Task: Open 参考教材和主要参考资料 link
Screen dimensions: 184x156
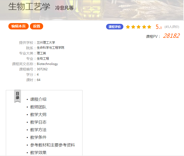Action: click(x=53, y=145)
